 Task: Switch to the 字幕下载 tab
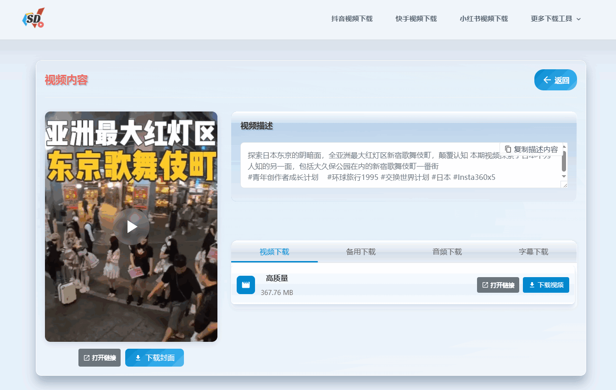point(533,251)
